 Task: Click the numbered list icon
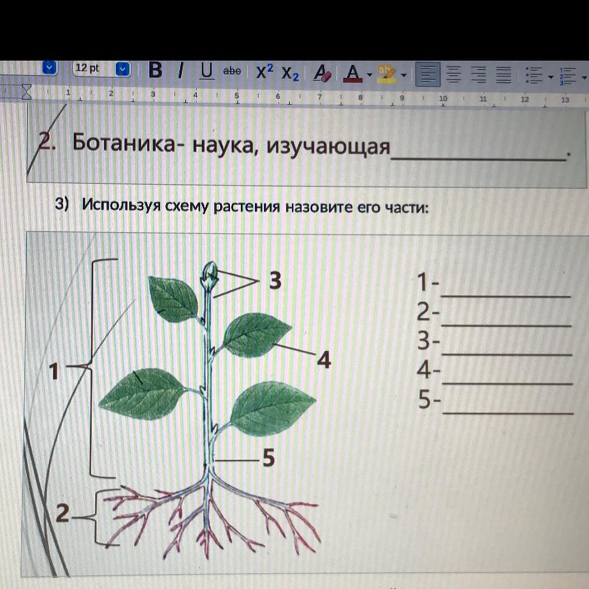[568, 76]
